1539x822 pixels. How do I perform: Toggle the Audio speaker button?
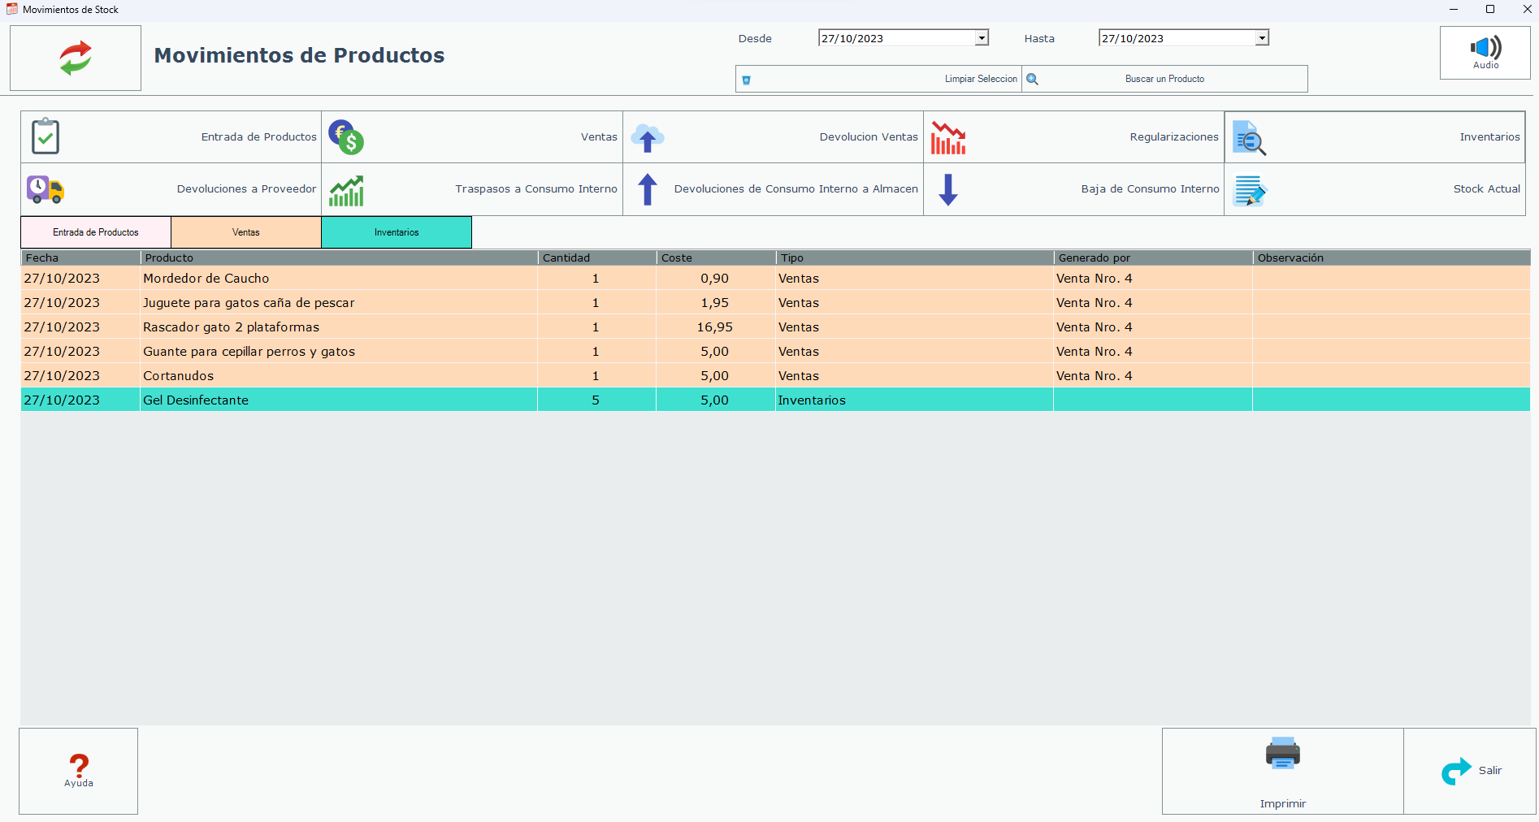[1485, 52]
